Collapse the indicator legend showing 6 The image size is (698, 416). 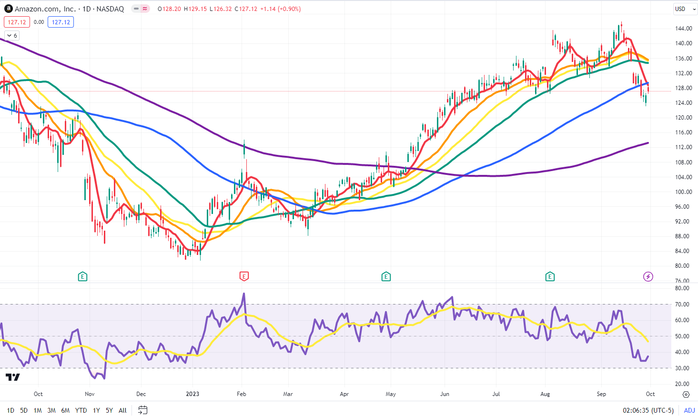12,35
